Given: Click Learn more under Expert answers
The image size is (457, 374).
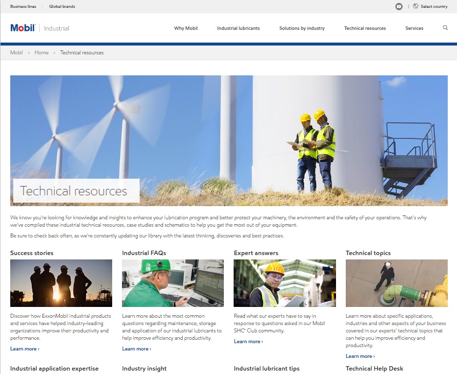Looking at the screenshot, I should pos(246,341).
